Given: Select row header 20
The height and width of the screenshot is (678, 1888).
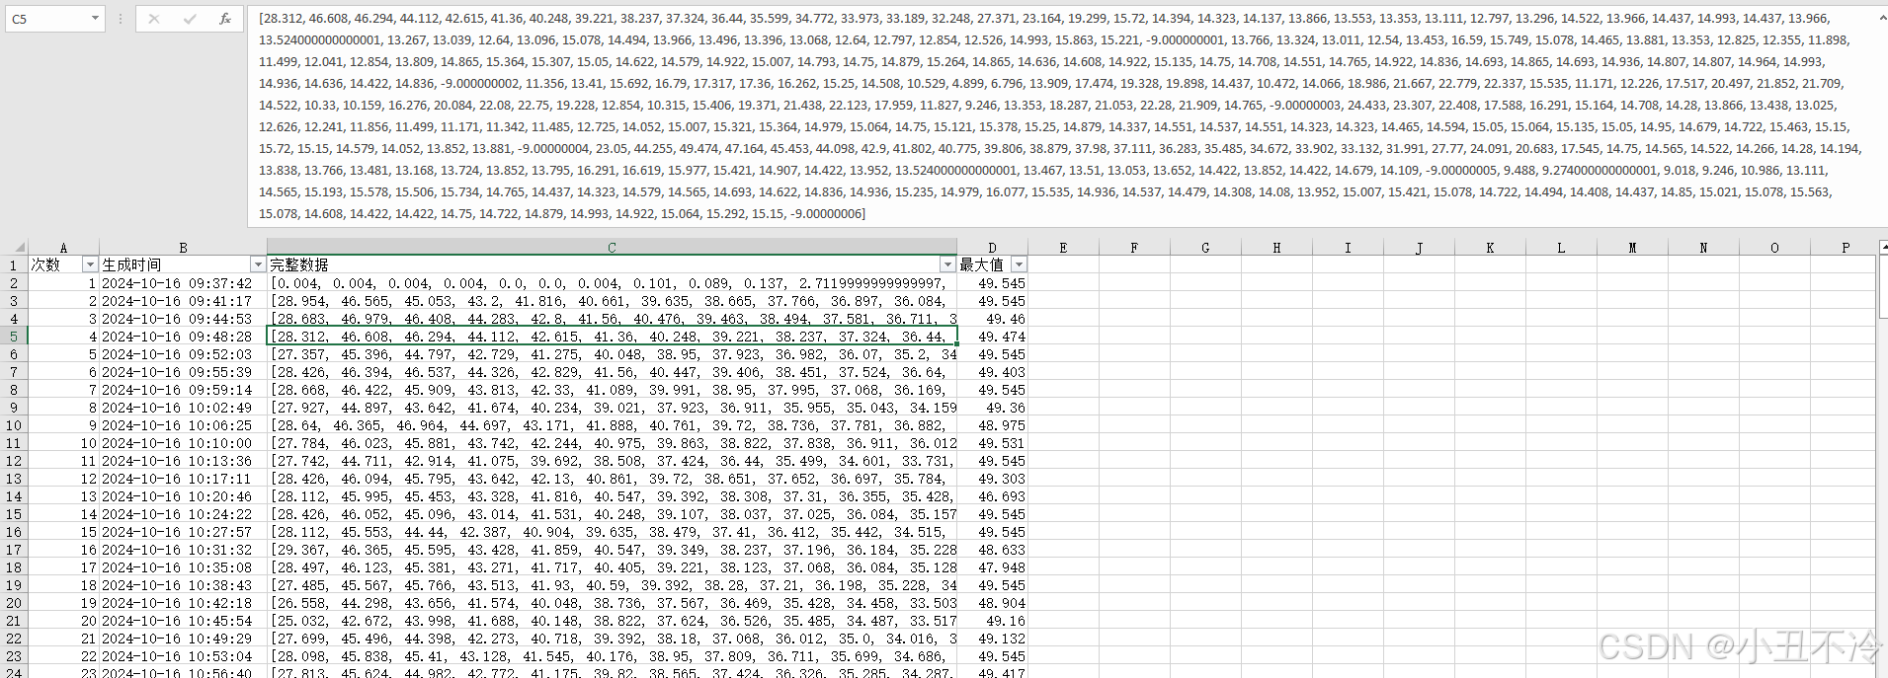Looking at the screenshot, I should pyautogui.click(x=14, y=603).
